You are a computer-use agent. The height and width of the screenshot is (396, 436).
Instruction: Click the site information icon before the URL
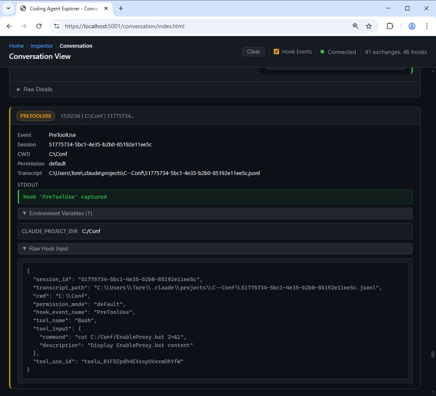[56, 26]
